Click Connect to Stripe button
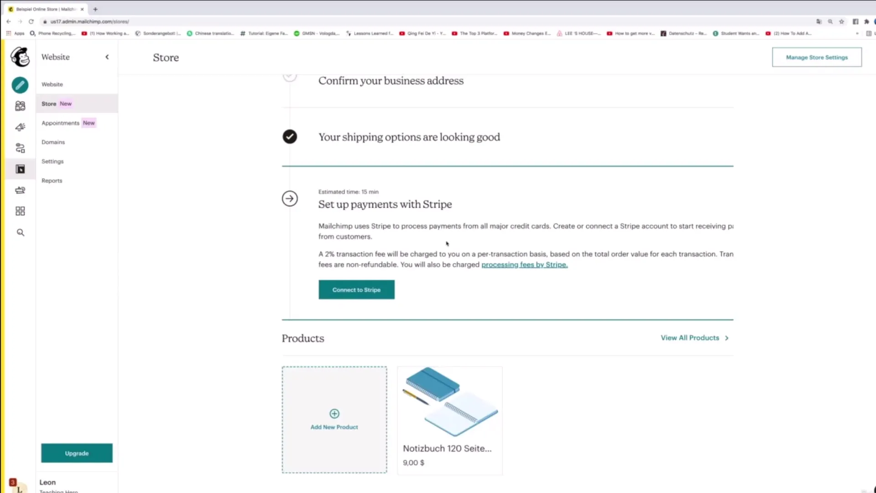This screenshot has width=876, height=493. [x=356, y=290]
